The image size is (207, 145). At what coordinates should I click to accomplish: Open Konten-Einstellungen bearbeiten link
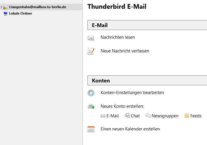132,93
